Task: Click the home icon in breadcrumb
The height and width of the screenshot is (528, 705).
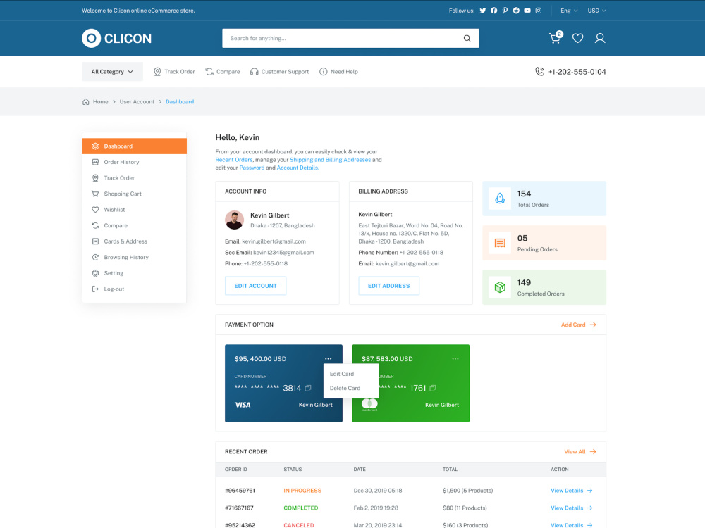Action: [x=85, y=101]
